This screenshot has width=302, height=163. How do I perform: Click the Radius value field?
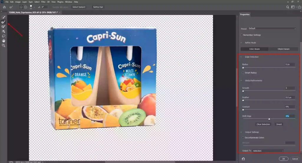coord(290,64)
